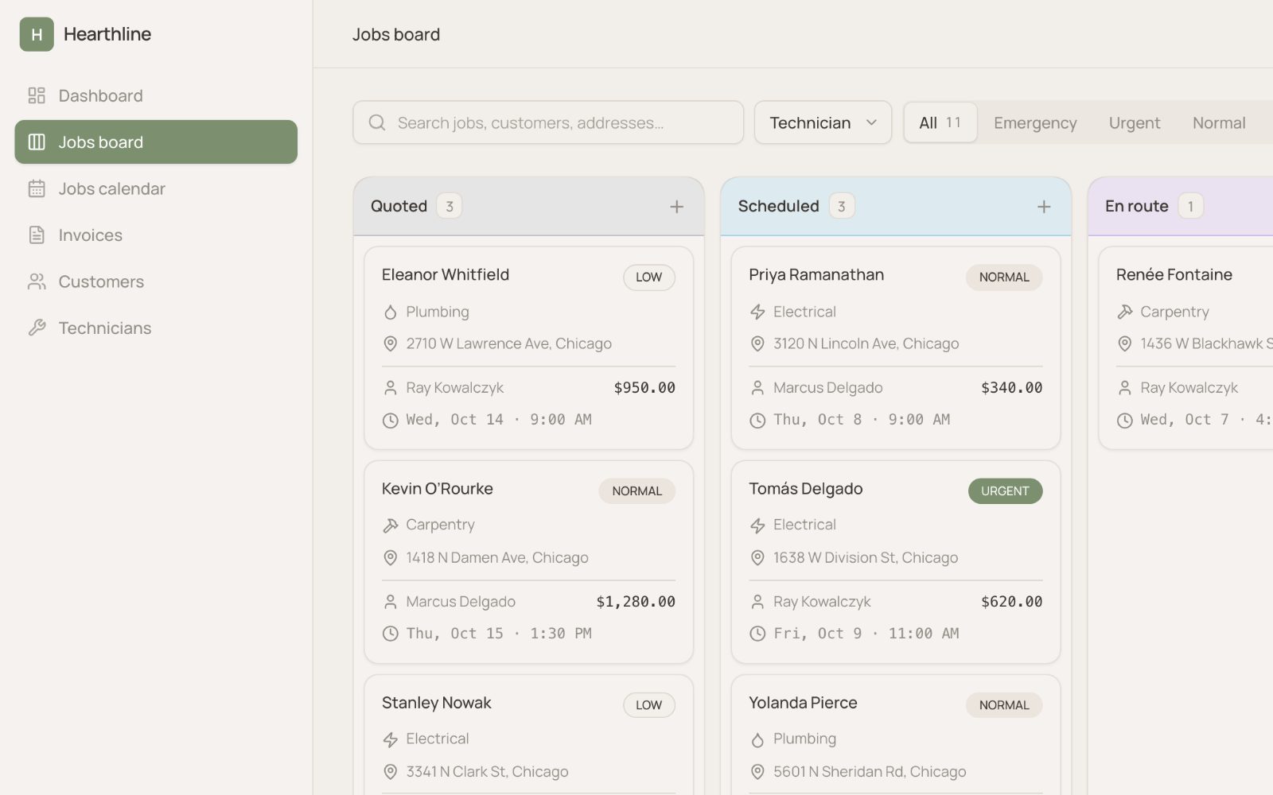Click the search magnifier icon

click(377, 122)
